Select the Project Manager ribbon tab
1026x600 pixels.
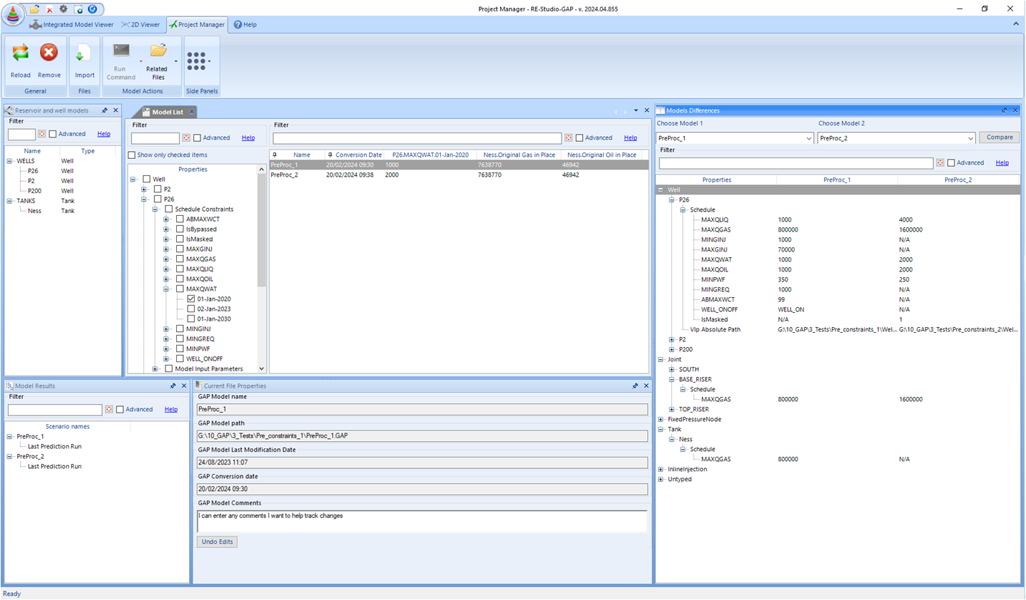tap(197, 24)
